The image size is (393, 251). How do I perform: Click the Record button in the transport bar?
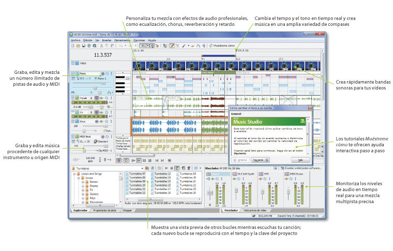[119, 161]
